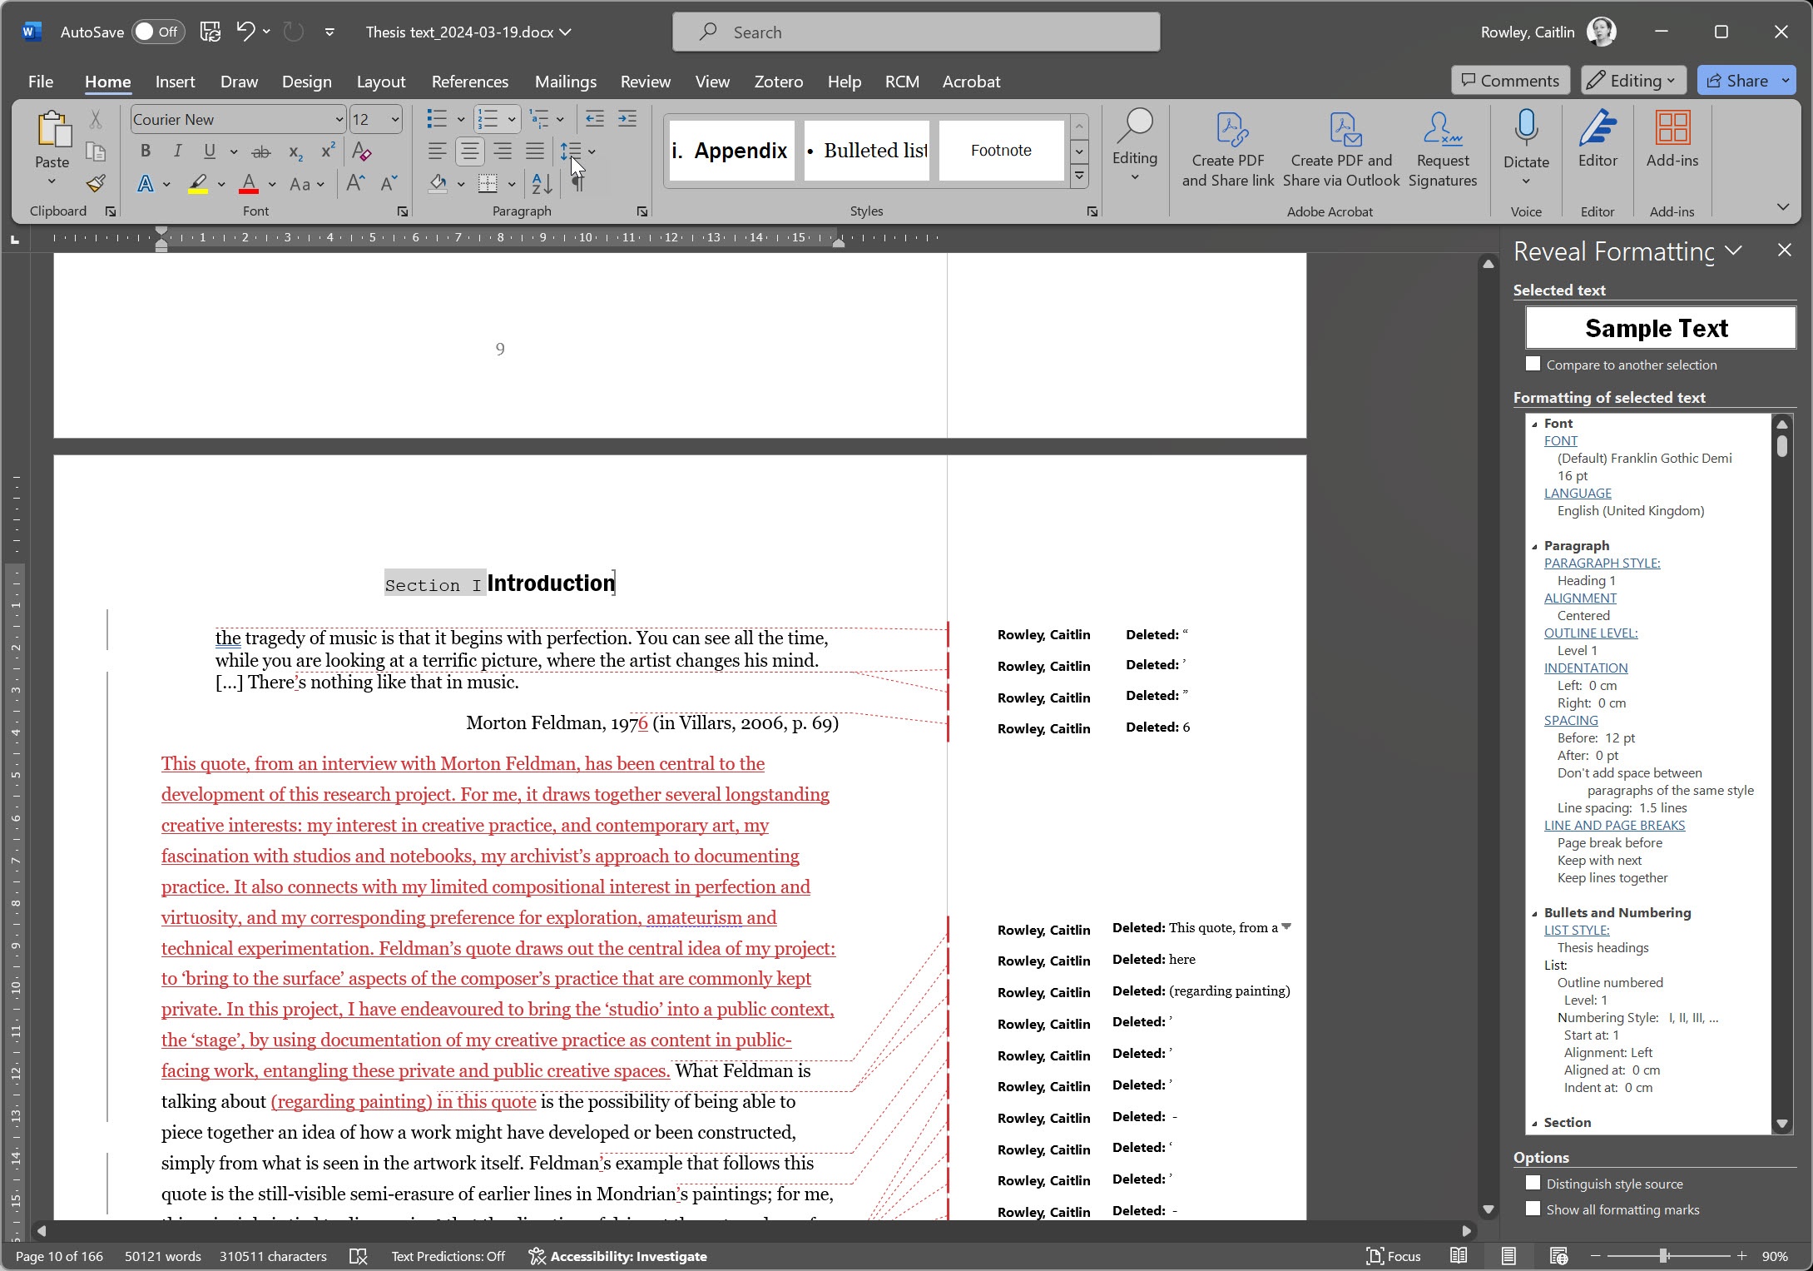Screen dimensions: 1813x1271
Task: Apply superscript formatting
Action: tap(328, 151)
